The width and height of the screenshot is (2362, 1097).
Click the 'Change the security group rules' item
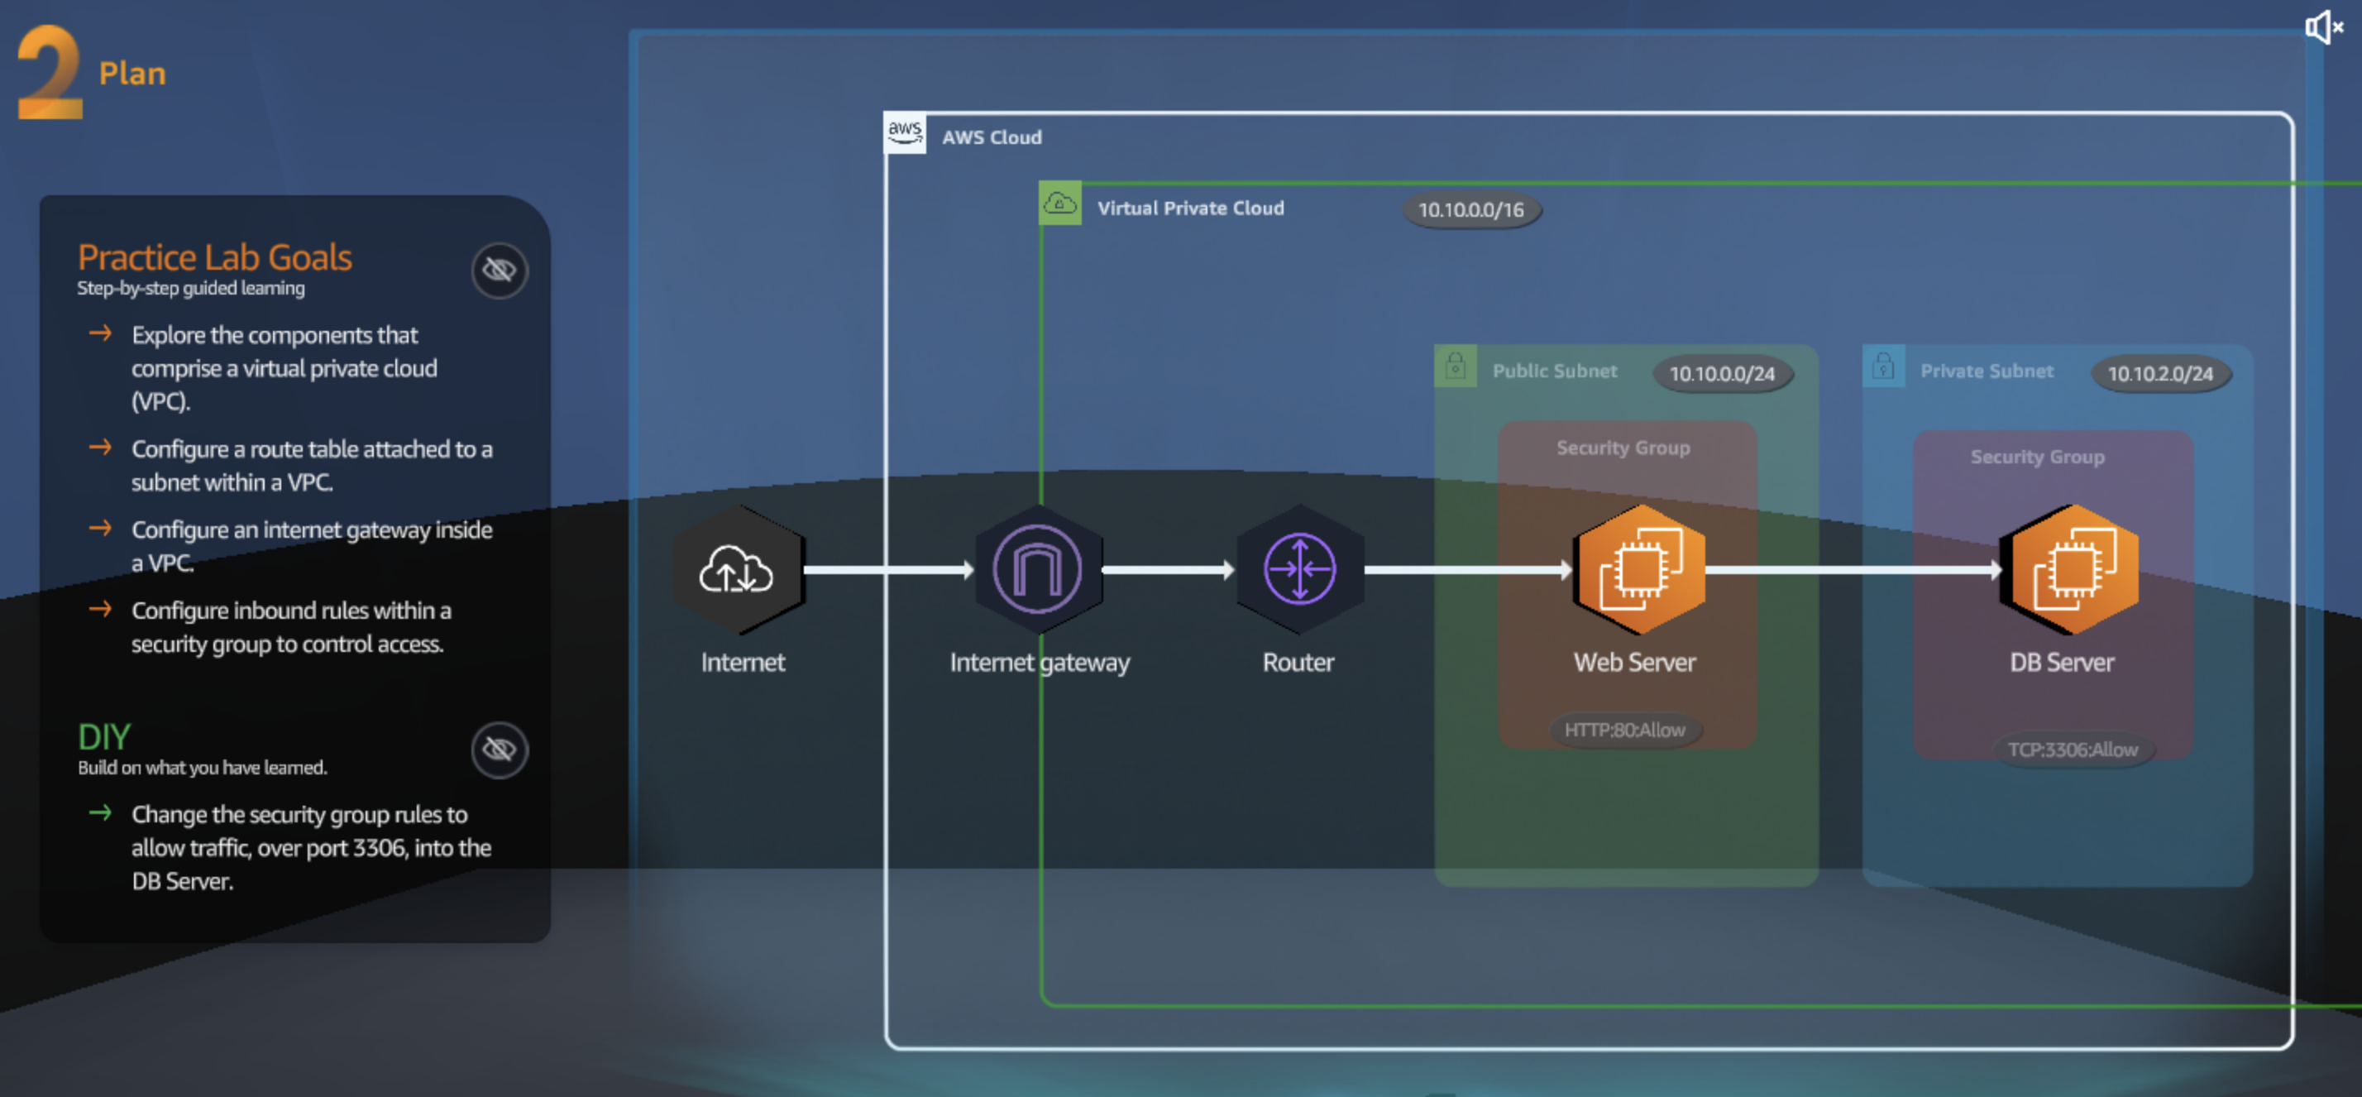pos(312,847)
